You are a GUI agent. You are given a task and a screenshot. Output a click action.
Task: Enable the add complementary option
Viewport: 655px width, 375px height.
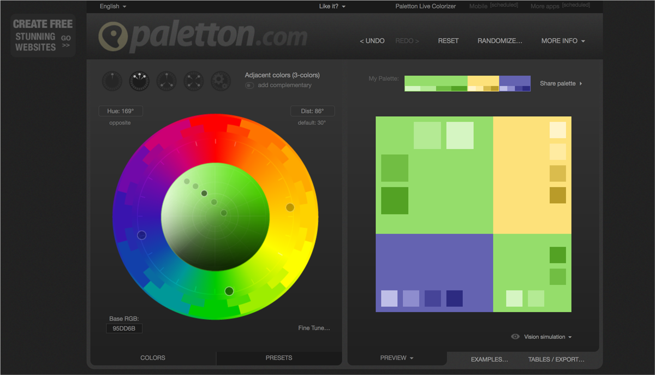[249, 85]
